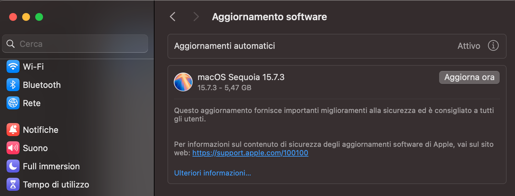Click the Tempo di utilizzo hourglass icon

pyautogui.click(x=12, y=184)
